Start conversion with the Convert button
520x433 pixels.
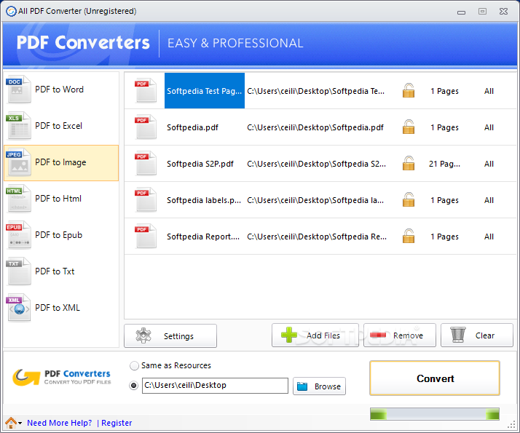tap(435, 378)
